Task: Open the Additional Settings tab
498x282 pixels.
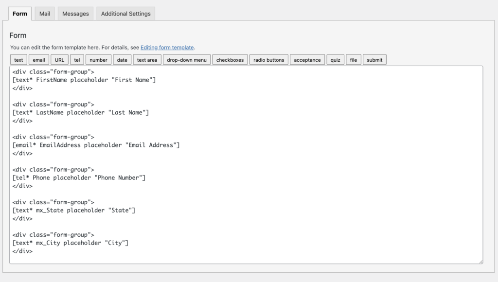Action: coord(125,13)
